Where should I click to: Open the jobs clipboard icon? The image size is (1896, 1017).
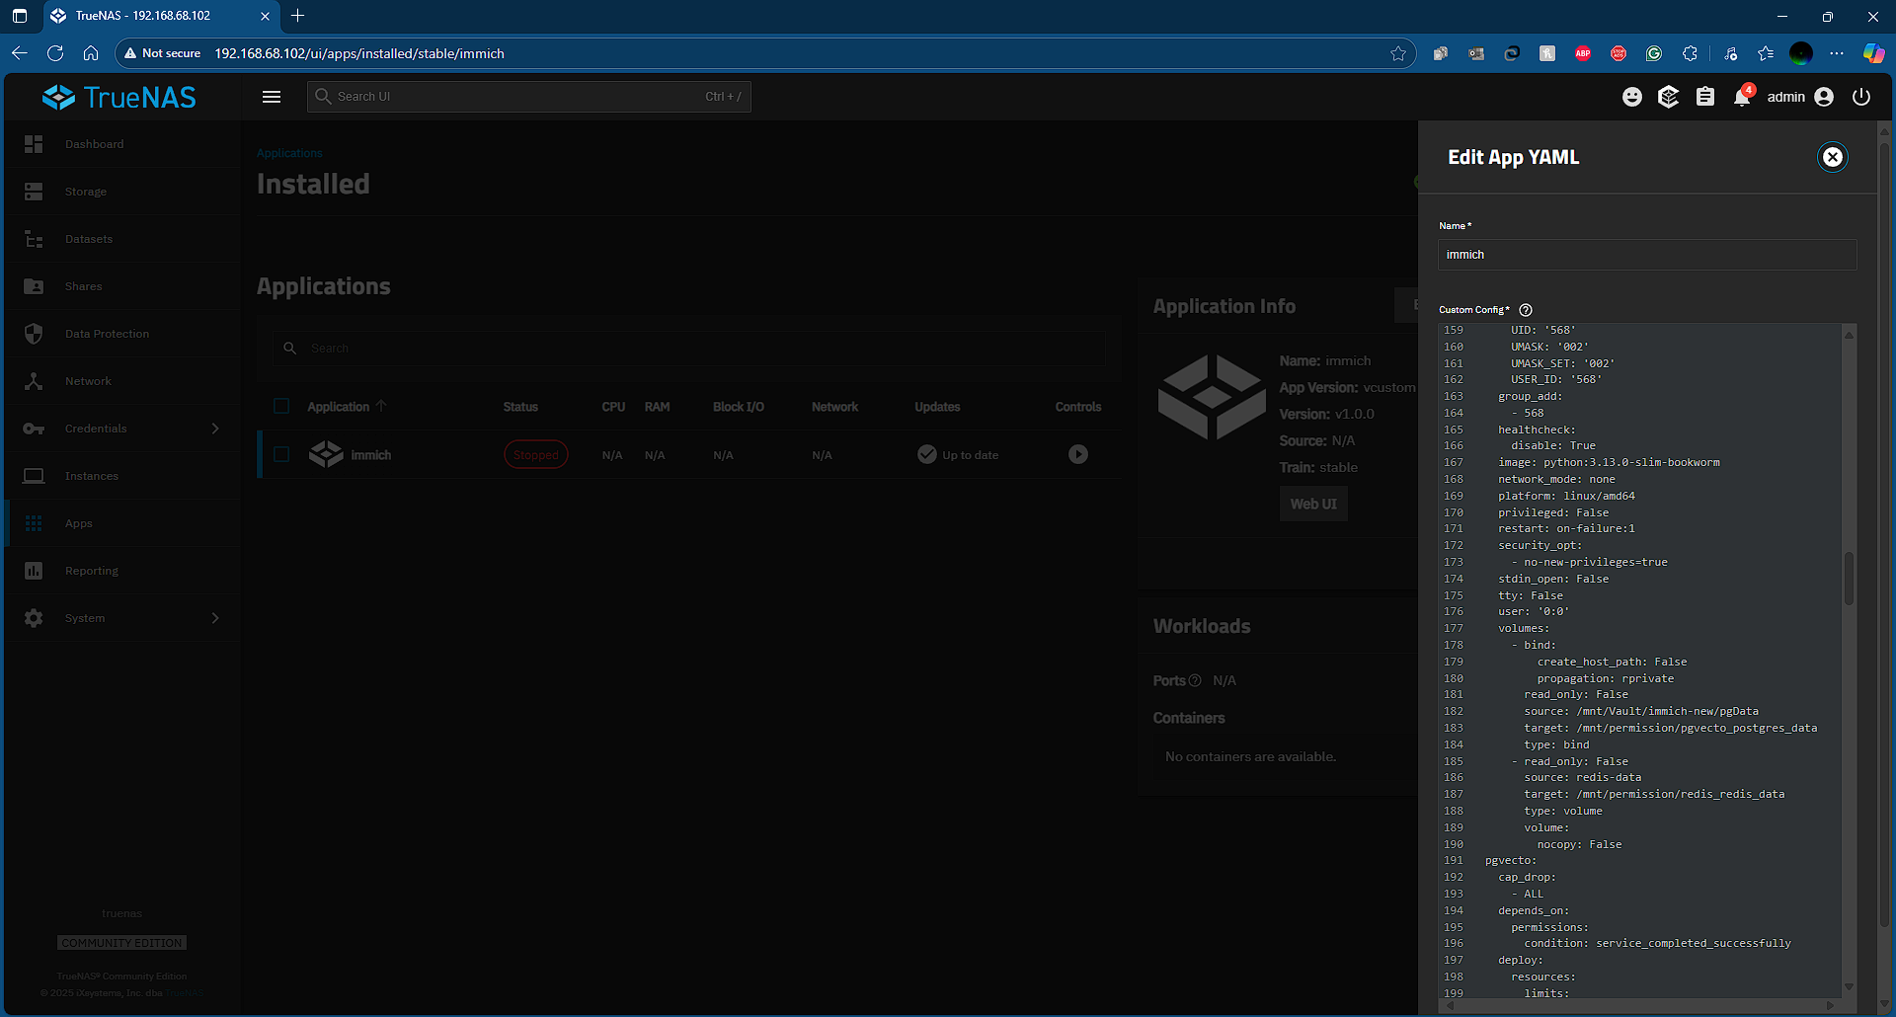pos(1705,97)
